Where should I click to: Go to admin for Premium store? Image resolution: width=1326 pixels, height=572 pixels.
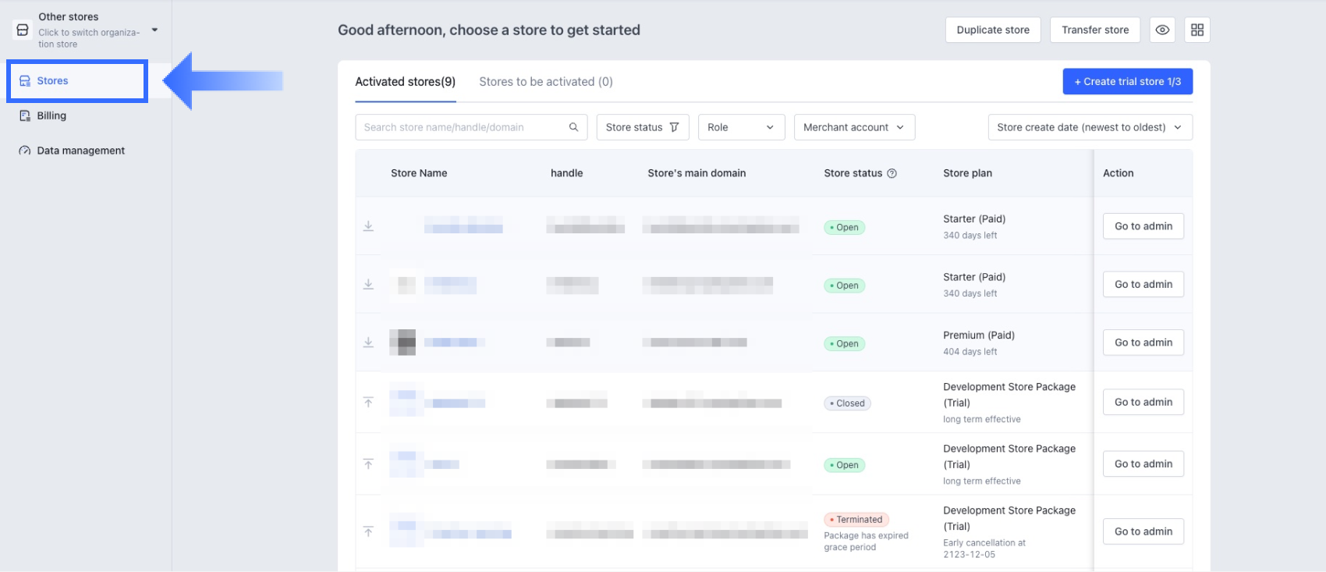pos(1143,343)
